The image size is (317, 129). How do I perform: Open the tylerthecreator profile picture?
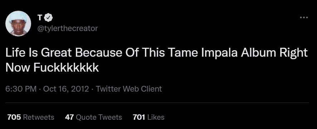[x=18, y=24]
